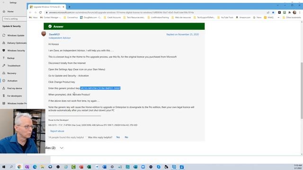Share this page via address bar icon
Viewport: 303px width, 170px height.
pos(268,13)
